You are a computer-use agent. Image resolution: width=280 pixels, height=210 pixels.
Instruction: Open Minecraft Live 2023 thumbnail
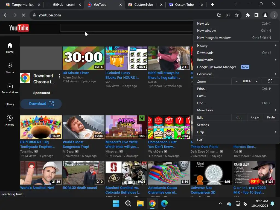[x=126, y=127]
